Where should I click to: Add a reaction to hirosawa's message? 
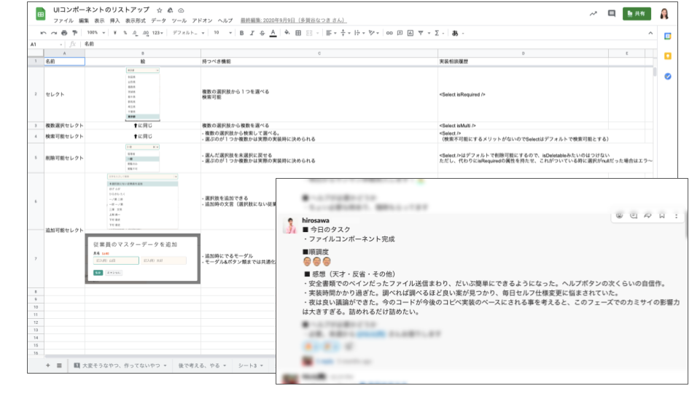(x=619, y=216)
